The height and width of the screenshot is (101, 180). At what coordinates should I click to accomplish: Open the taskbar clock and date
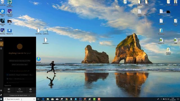click(x=173, y=99)
